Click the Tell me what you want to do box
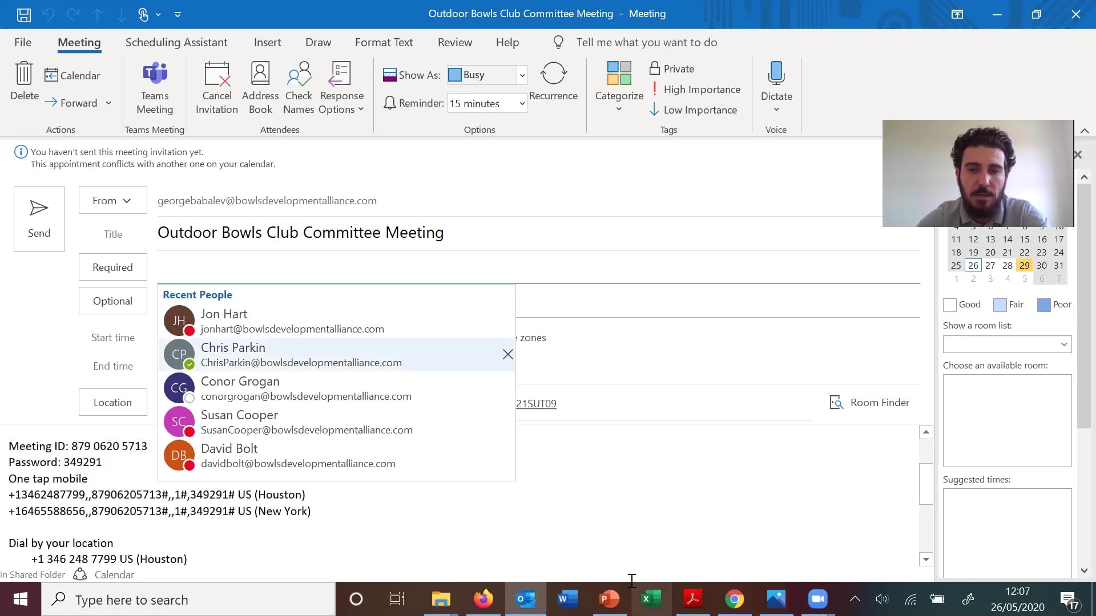 647,42
